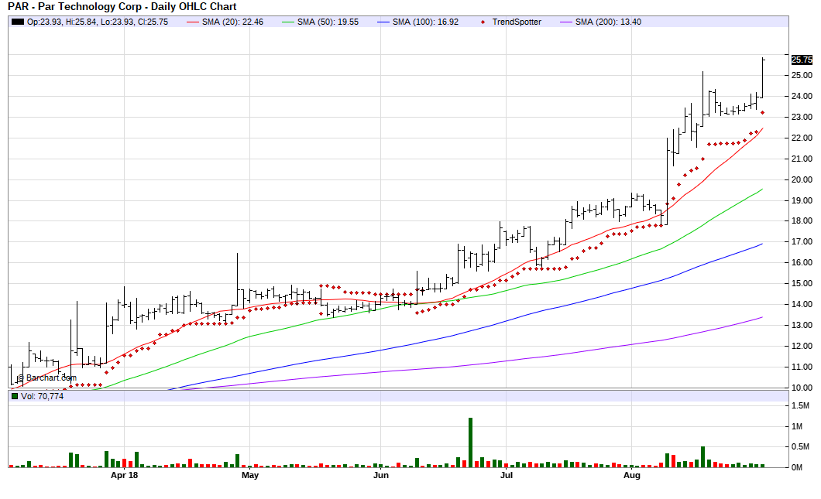This screenshot has height=499, width=821.
Task: Select the TrendSpotter legend label
Action: pyautogui.click(x=517, y=22)
